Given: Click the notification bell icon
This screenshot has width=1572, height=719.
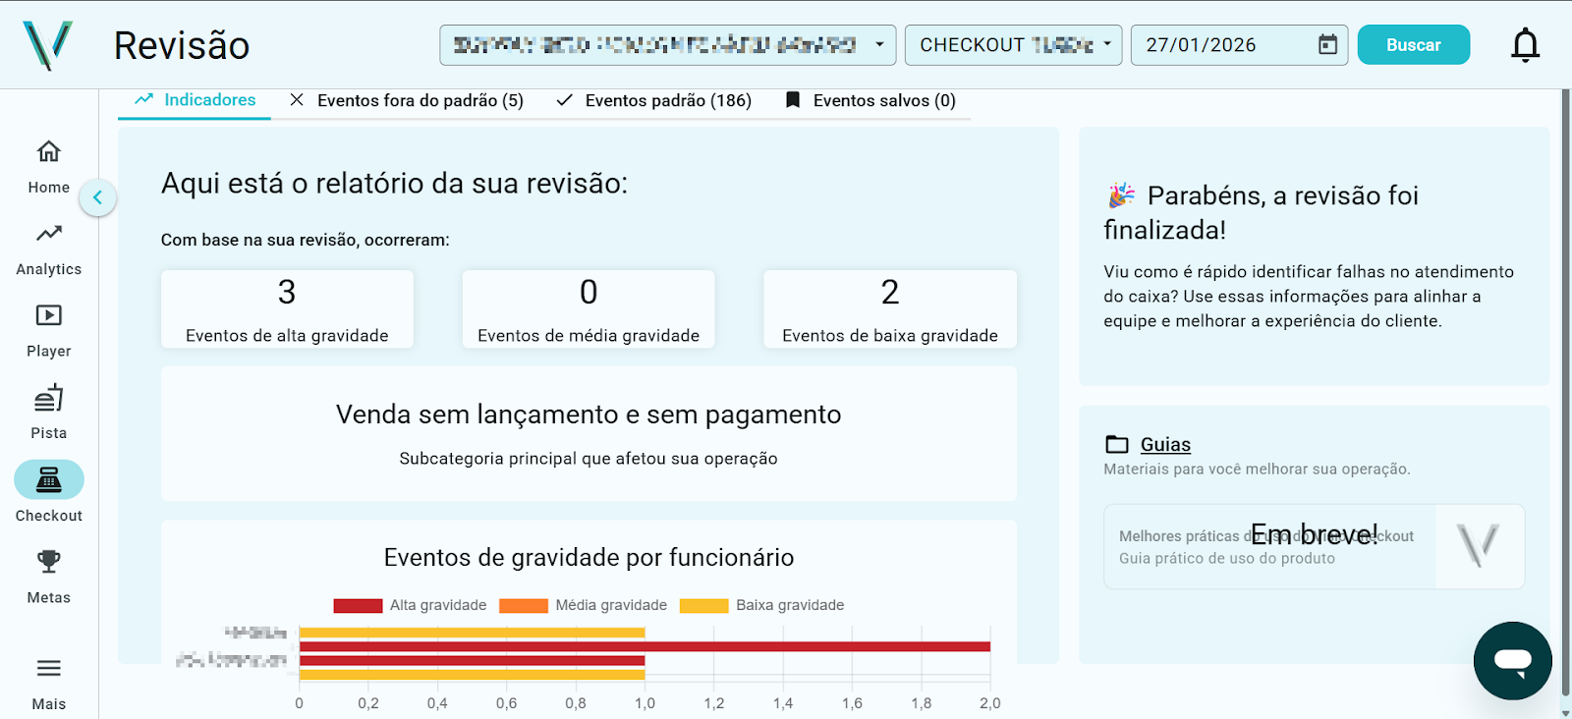Looking at the screenshot, I should (1525, 45).
